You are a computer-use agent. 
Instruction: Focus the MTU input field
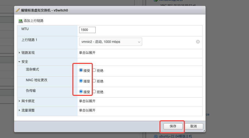click(x=87, y=30)
